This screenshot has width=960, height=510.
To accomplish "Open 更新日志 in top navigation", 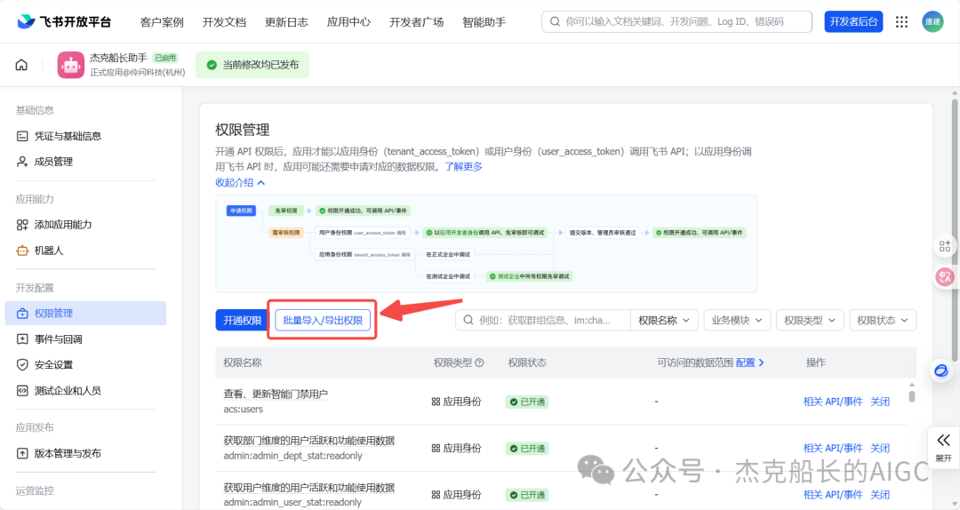I will (x=286, y=22).
